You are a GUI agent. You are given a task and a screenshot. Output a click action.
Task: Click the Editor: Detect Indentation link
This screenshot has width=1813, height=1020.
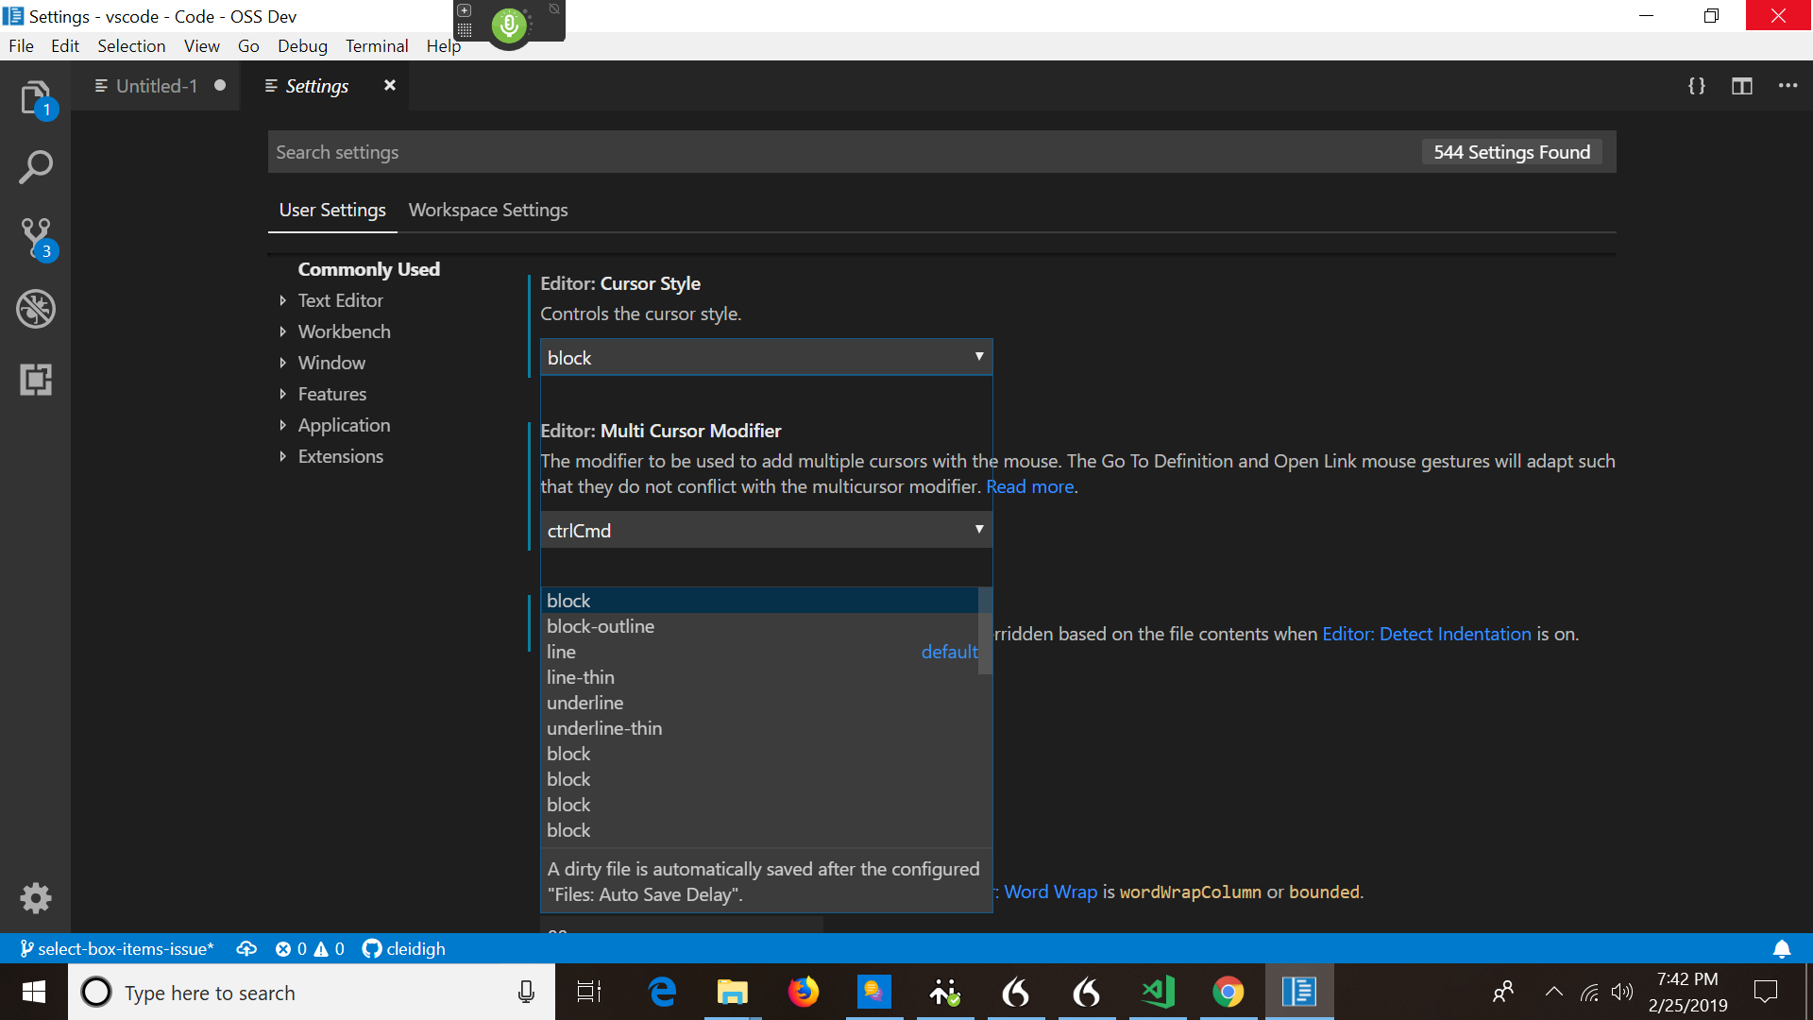(1426, 634)
